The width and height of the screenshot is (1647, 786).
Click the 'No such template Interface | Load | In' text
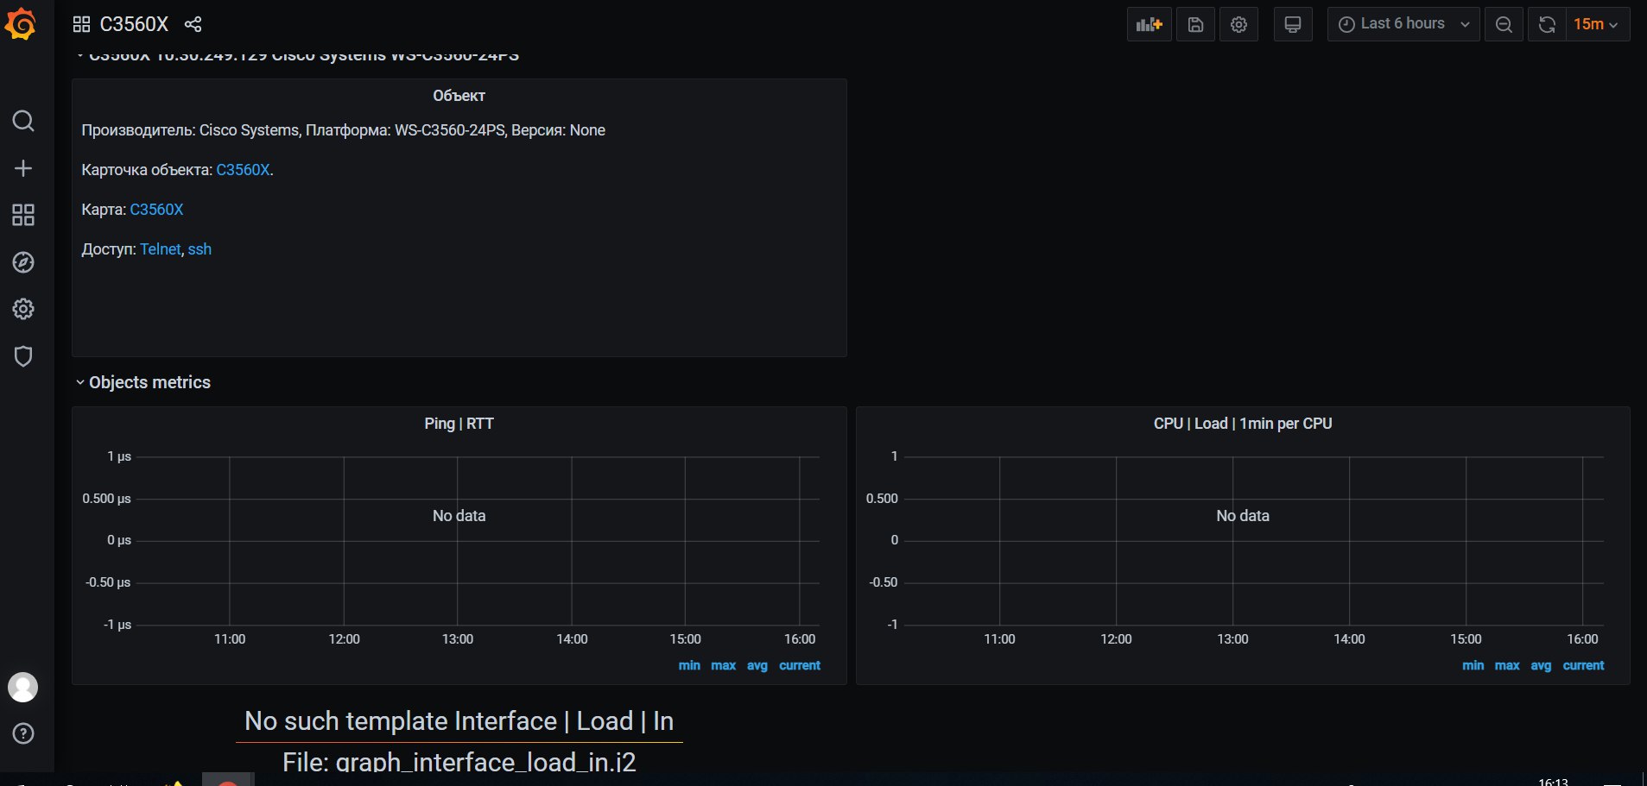tap(459, 721)
